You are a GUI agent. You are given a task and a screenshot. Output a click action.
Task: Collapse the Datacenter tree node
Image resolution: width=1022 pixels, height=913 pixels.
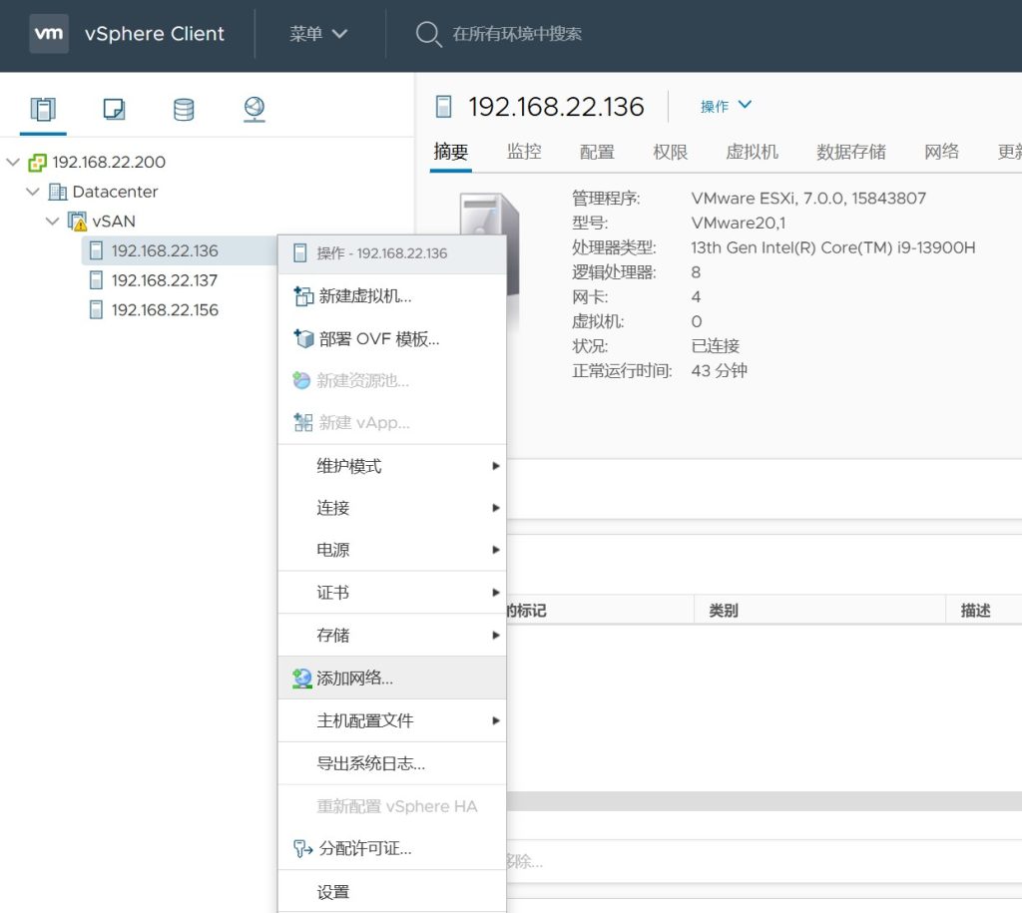(33, 192)
